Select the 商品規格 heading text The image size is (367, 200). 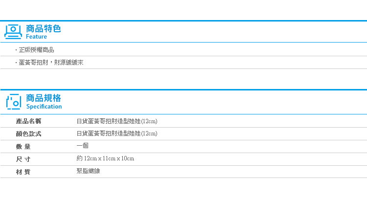(x=43, y=98)
